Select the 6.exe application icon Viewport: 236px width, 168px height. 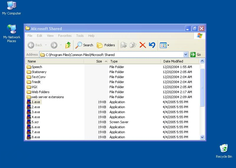(29, 127)
